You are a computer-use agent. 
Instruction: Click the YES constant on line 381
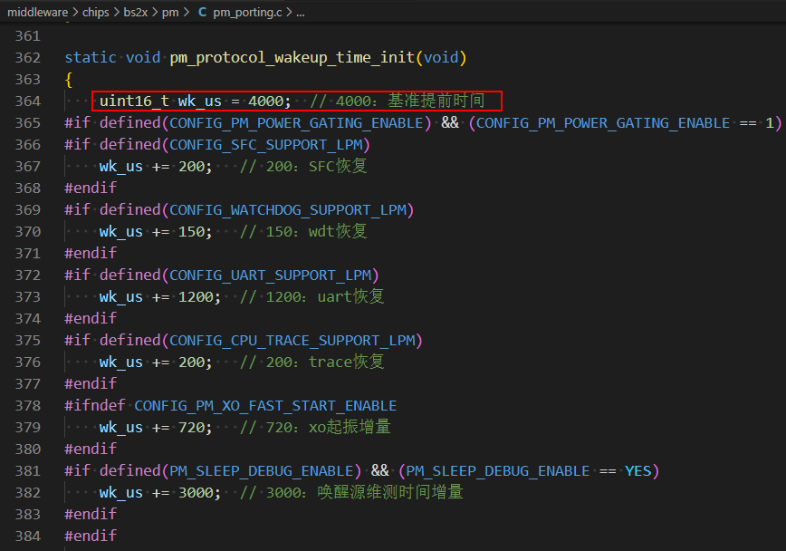[x=637, y=470]
